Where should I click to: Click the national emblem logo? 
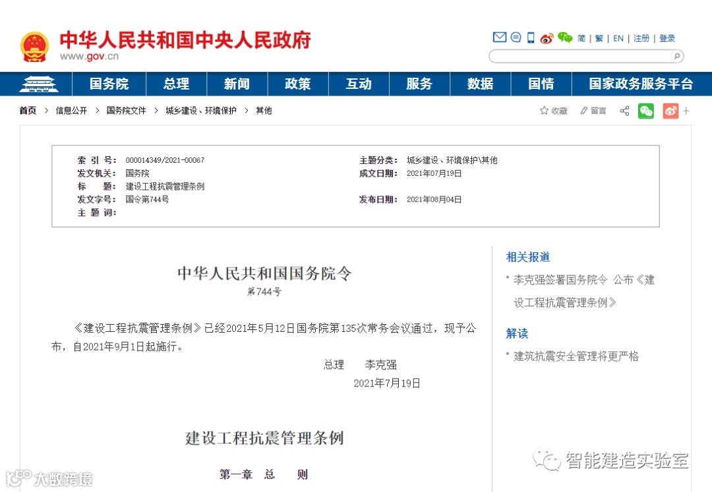(34, 46)
